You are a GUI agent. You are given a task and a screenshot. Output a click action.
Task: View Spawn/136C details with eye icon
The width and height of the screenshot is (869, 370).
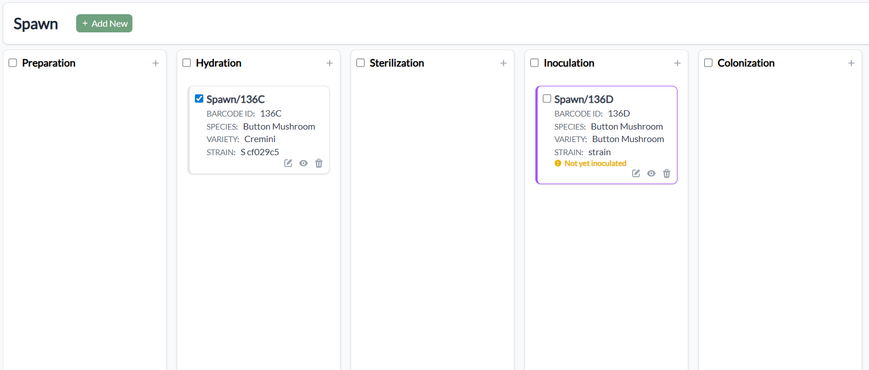pyautogui.click(x=303, y=163)
